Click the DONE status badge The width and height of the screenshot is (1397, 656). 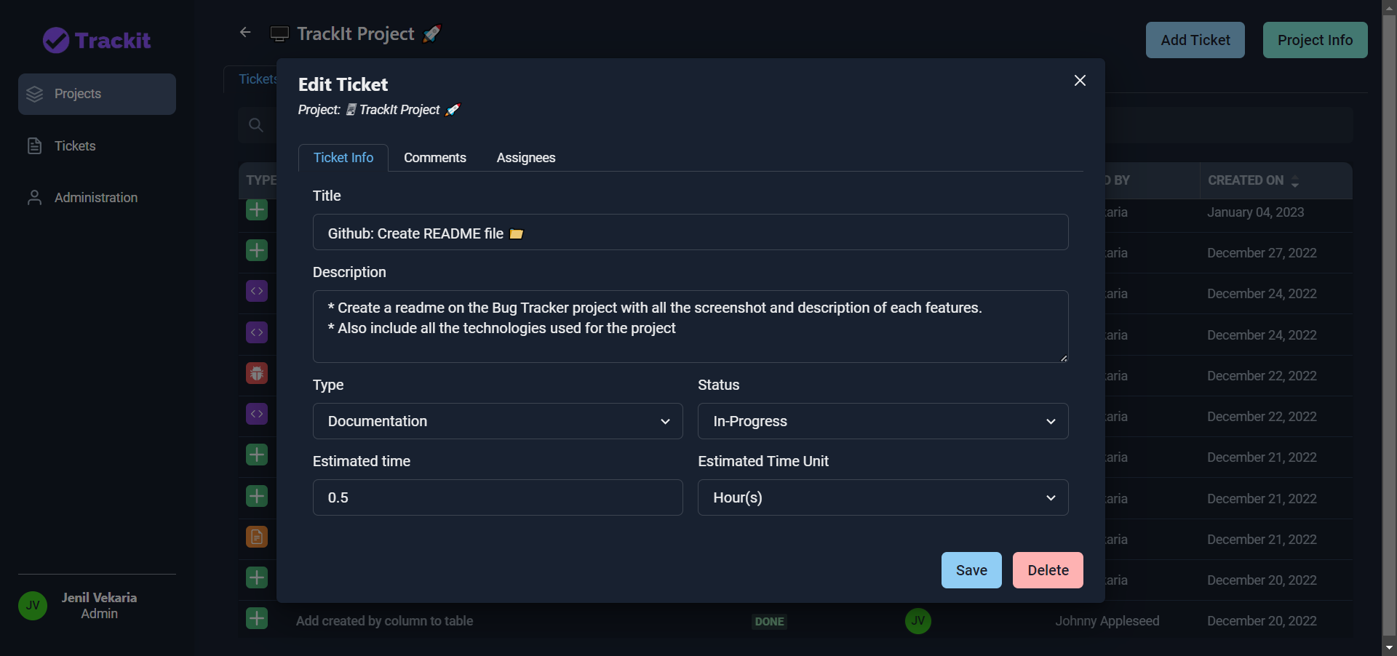pos(769,622)
